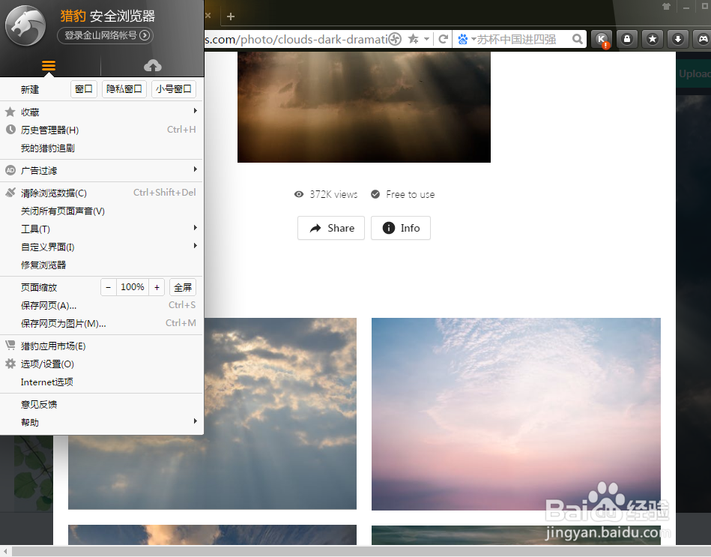Open a new 隐私窗口 private window
Image resolution: width=711 pixels, height=557 pixels.
click(x=124, y=89)
